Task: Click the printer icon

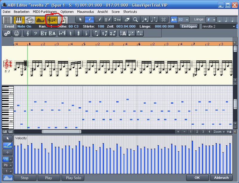Action: pos(16,33)
